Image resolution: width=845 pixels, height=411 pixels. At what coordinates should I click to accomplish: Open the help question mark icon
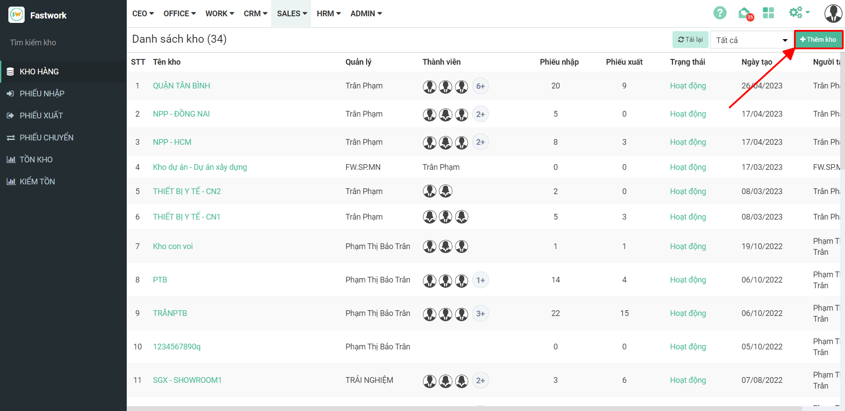coord(720,13)
